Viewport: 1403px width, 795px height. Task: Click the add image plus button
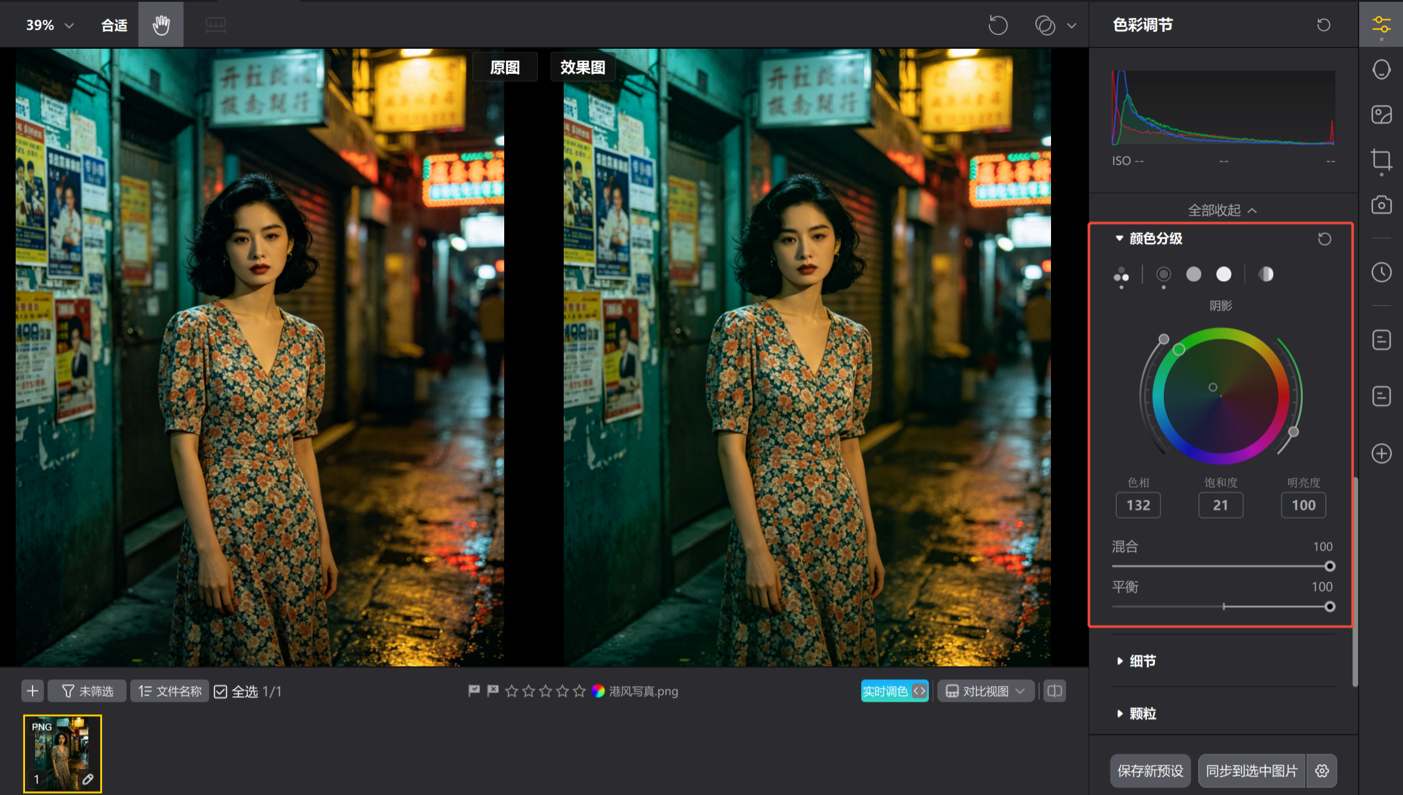coord(33,691)
